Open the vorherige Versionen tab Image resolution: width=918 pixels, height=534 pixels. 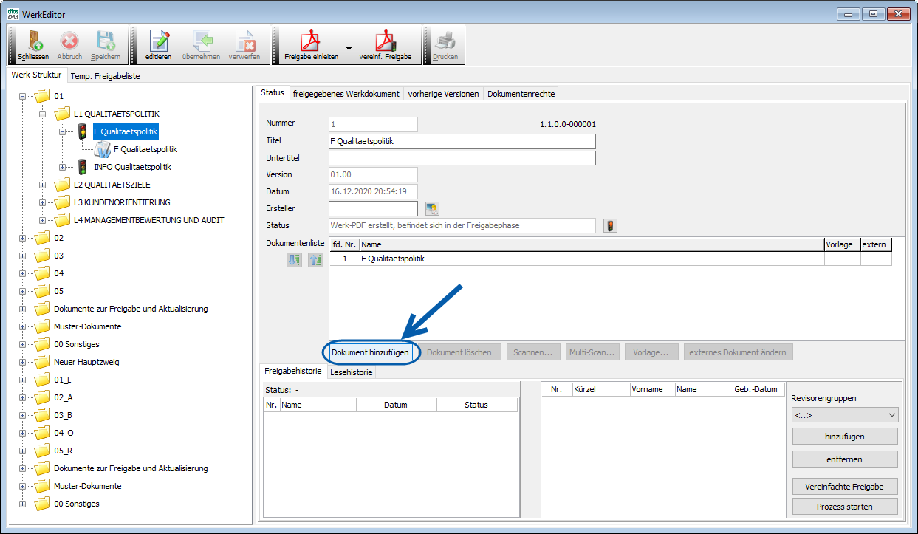pos(443,94)
